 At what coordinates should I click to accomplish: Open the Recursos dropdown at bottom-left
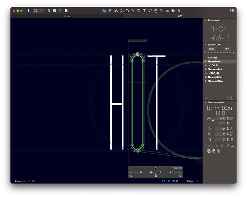tap(22, 181)
